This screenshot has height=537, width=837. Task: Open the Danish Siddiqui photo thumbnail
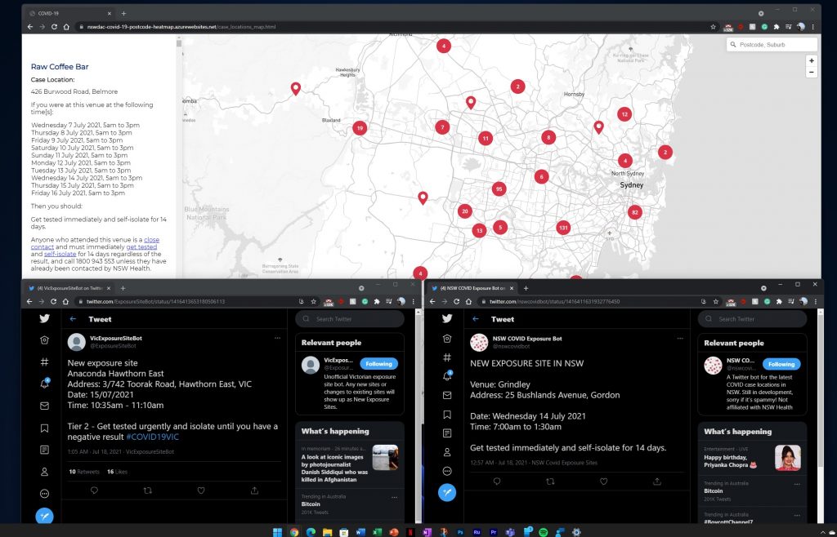pos(386,458)
